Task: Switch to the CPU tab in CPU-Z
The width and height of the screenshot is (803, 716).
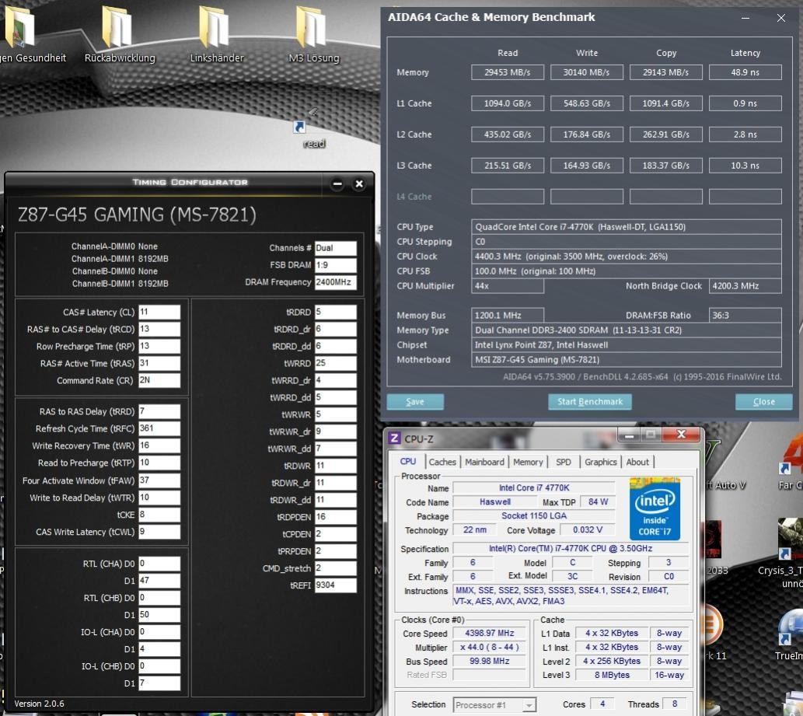Action: click(408, 462)
